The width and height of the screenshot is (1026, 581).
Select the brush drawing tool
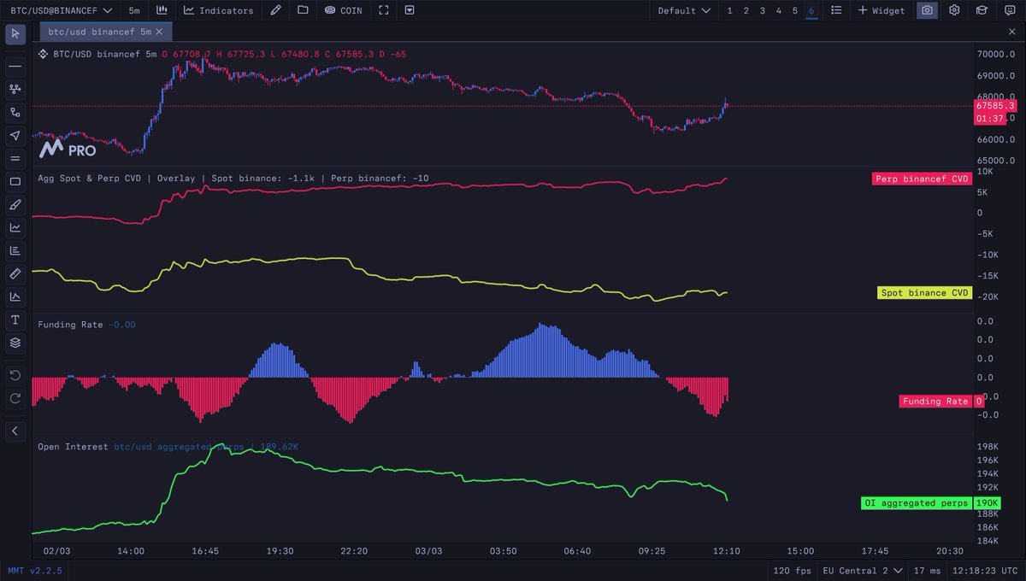tap(15, 204)
